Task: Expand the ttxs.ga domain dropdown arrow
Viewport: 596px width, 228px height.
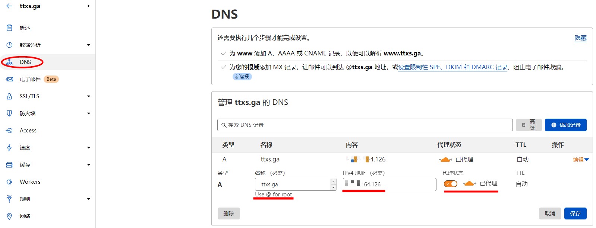Action: 88,6
